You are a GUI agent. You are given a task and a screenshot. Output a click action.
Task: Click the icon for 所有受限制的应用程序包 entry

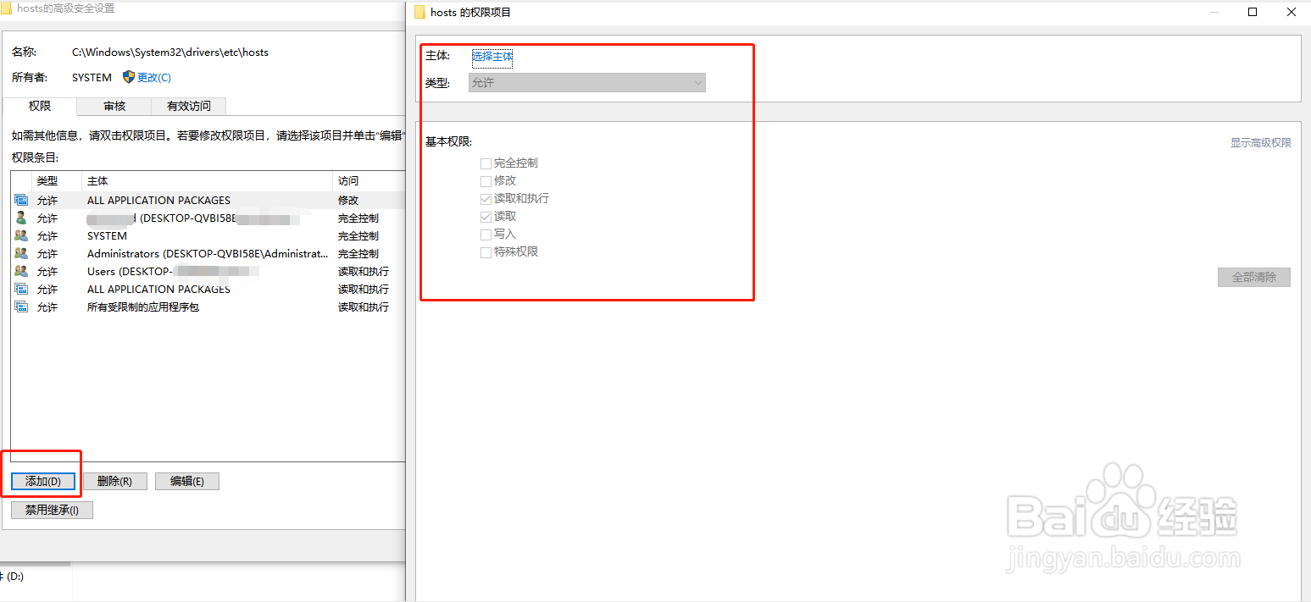point(20,307)
